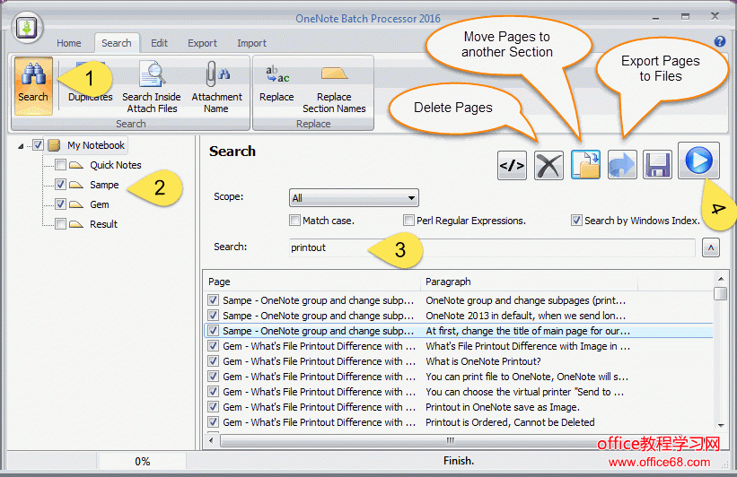The width and height of the screenshot is (737, 477).
Task: Uncheck the Gem section checkbox
Action: [60, 204]
